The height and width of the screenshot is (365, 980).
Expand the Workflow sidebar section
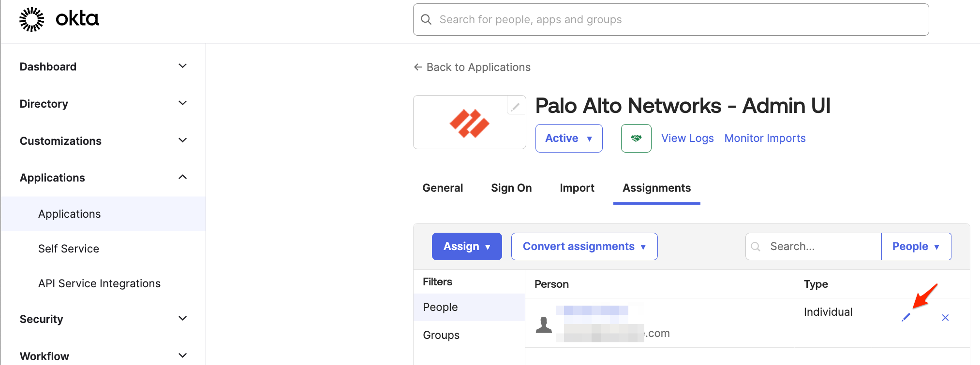pyautogui.click(x=182, y=356)
